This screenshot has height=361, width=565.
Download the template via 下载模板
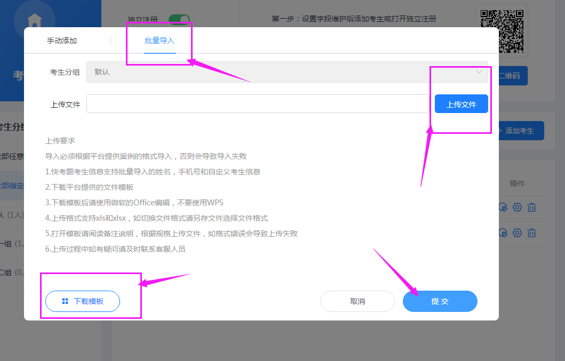83,301
